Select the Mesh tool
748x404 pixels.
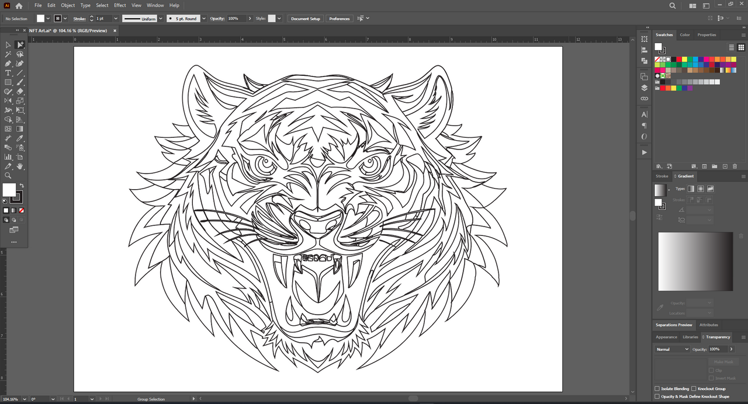pos(8,129)
